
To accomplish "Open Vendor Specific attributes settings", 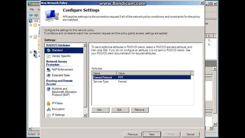I will point(61,56).
